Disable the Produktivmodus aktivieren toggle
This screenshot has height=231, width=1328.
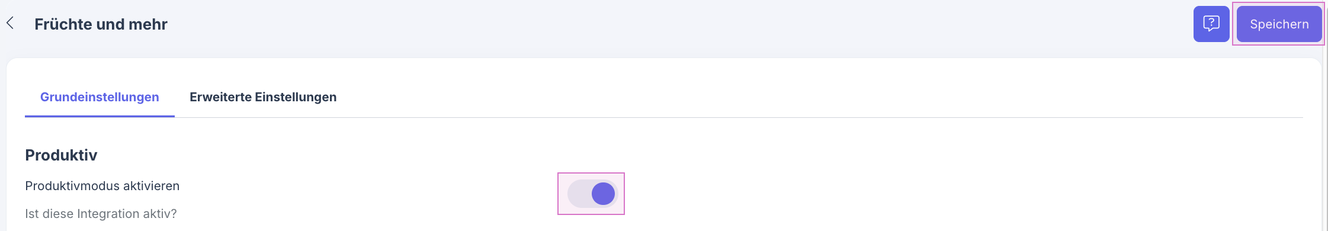(592, 194)
